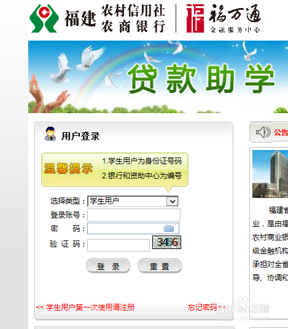Click the 重置 button

(160, 266)
